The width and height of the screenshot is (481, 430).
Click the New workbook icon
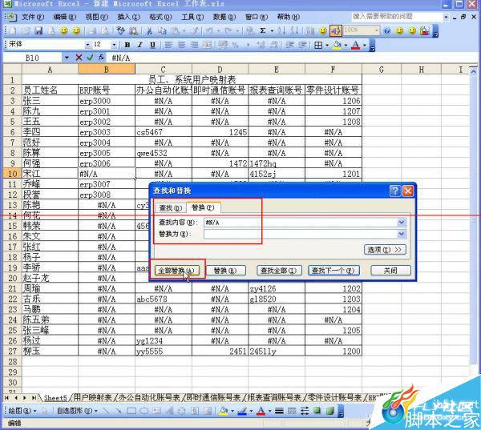[13, 30]
